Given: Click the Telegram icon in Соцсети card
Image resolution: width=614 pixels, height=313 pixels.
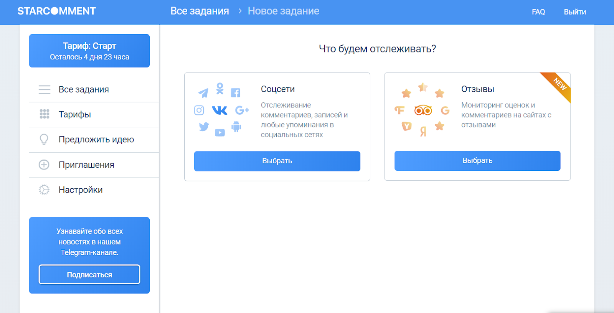Looking at the screenshot, I should point(203,93).
